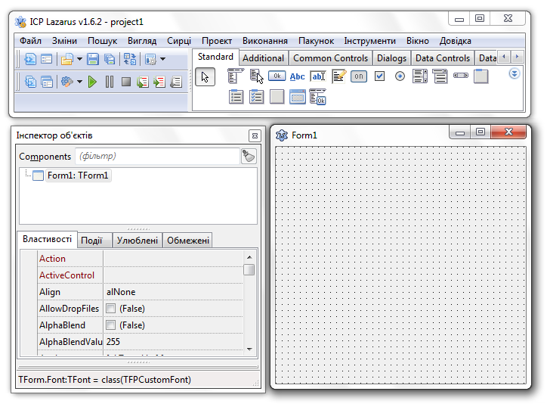547x407 pixels.
Task: Pick the TMainMenu component icon
Action: [x=236, y=76]
